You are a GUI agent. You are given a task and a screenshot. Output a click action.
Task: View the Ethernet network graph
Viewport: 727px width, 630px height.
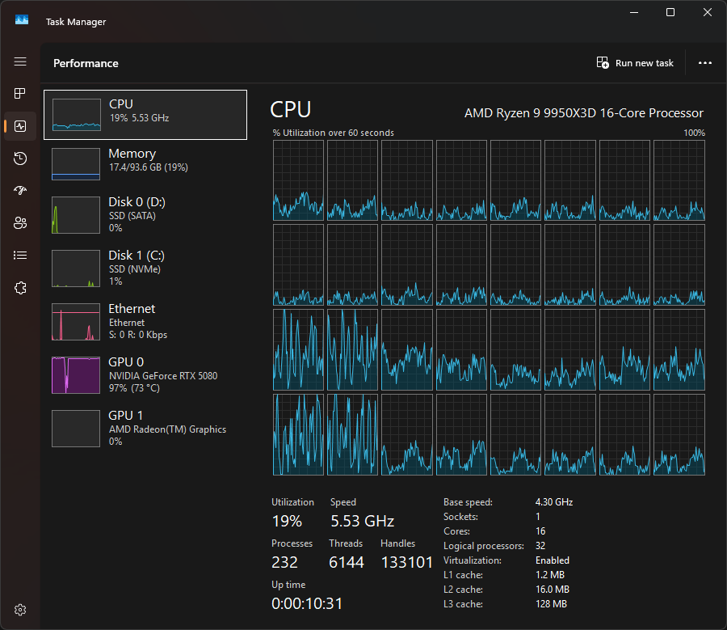[145, 321]
